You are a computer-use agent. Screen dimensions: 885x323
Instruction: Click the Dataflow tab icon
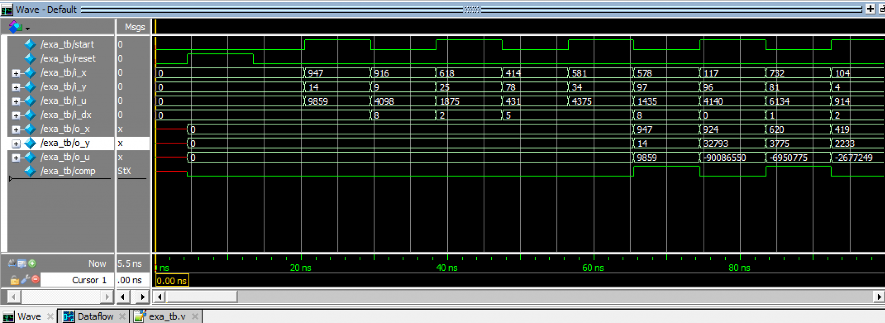coord(68,317)
